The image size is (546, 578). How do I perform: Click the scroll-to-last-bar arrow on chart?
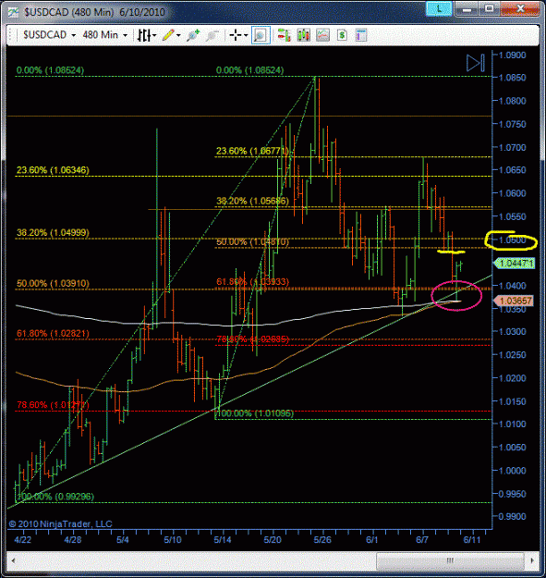pos(475,63)
